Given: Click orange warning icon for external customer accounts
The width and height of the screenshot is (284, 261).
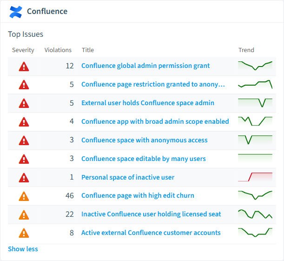Looking at the screenshot, I should (24, 233).
